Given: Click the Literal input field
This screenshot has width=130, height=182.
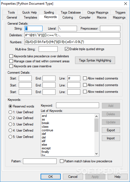Looking at the screenshot, I should (68, 29).
